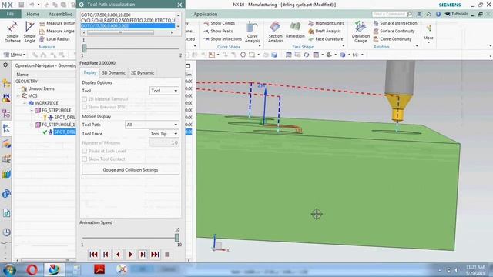Image resolution: width=493 pixels, height=277 pixels.
Task: Click Curve Continuity
Action: pos(392,39)
